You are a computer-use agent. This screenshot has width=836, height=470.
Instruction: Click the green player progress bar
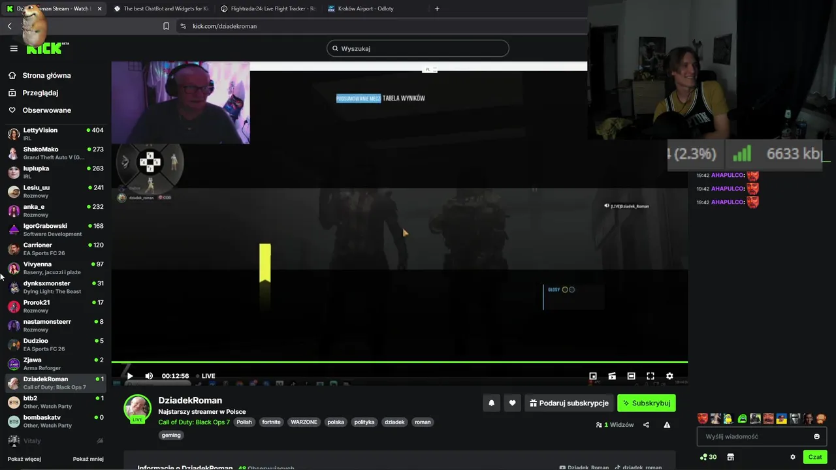[x=399, y=362]
